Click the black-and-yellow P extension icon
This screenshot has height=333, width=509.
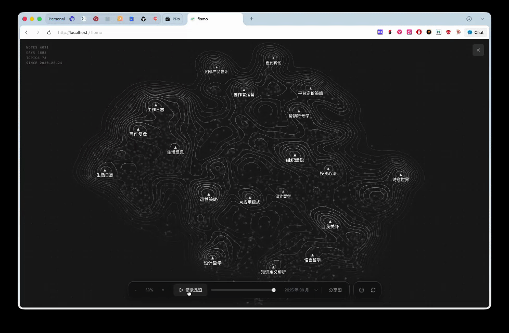click(429, 32)
